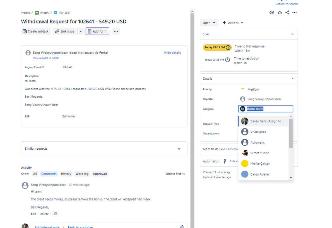Click the assignee list up scroll arrow

coord(291,116)
